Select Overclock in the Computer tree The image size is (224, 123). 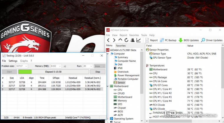(123, 72)
